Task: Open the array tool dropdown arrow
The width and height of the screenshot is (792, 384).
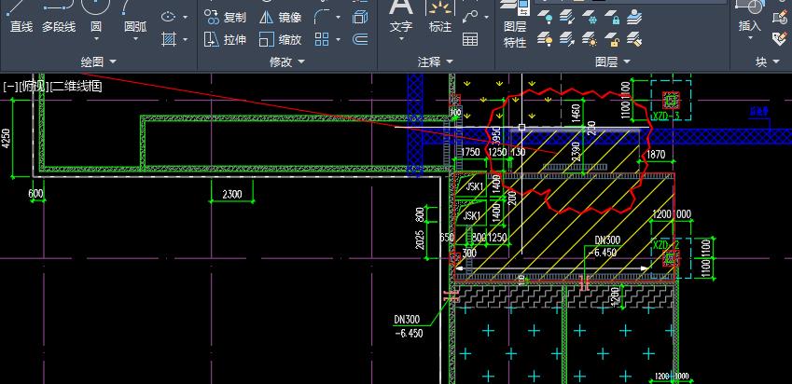Action: (x=338, y=39)
